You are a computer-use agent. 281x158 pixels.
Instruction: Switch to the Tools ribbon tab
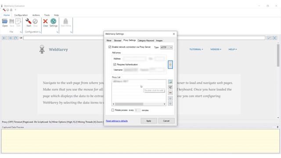coord(47,15)
